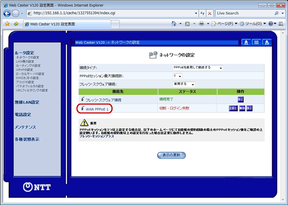Expand the Home button dropdown arrow

[x=180, y=24]
